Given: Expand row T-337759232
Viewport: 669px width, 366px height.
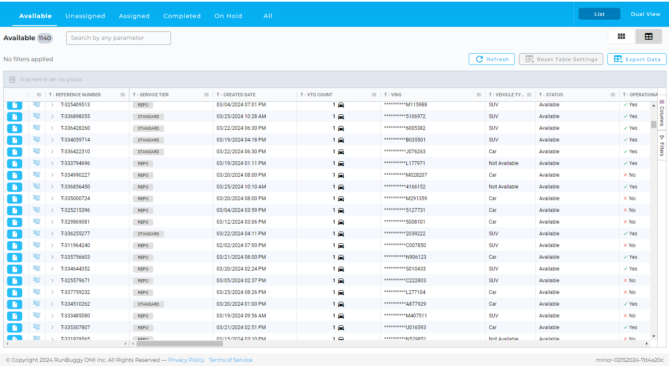Looking at the screenshot, I should click(52, 292).
